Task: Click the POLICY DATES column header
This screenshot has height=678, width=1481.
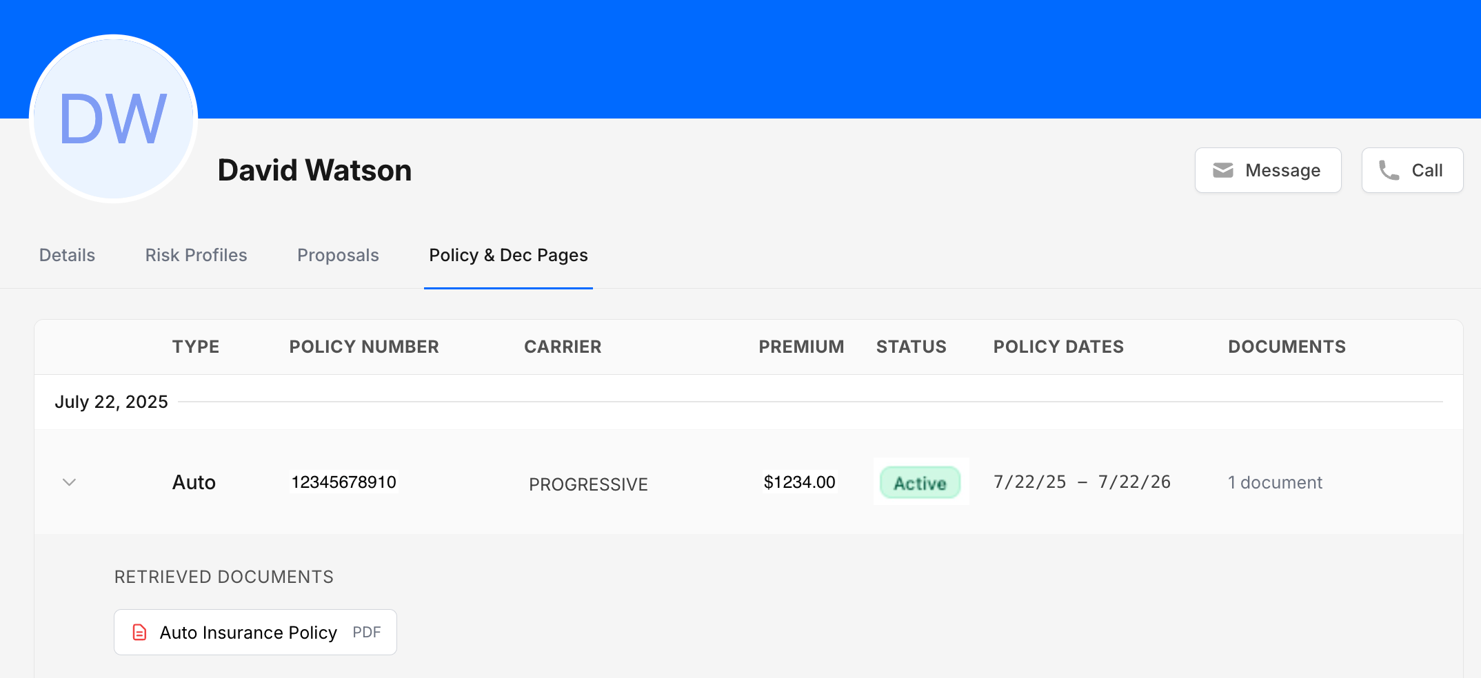Action: 1058,347
